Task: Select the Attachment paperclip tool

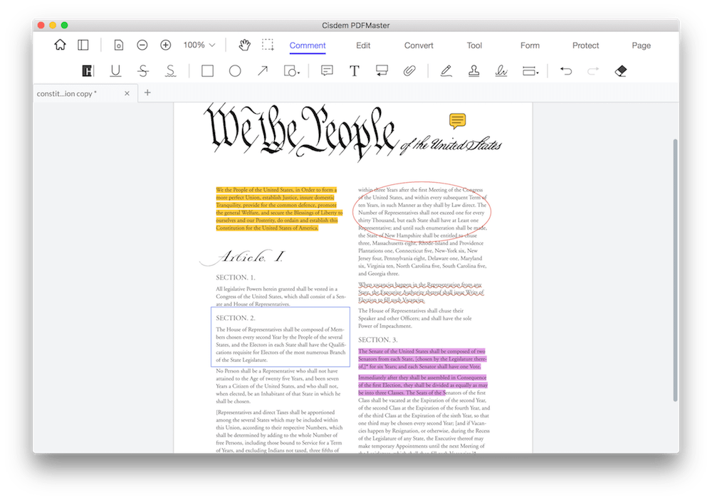Action: pos(409,71)
